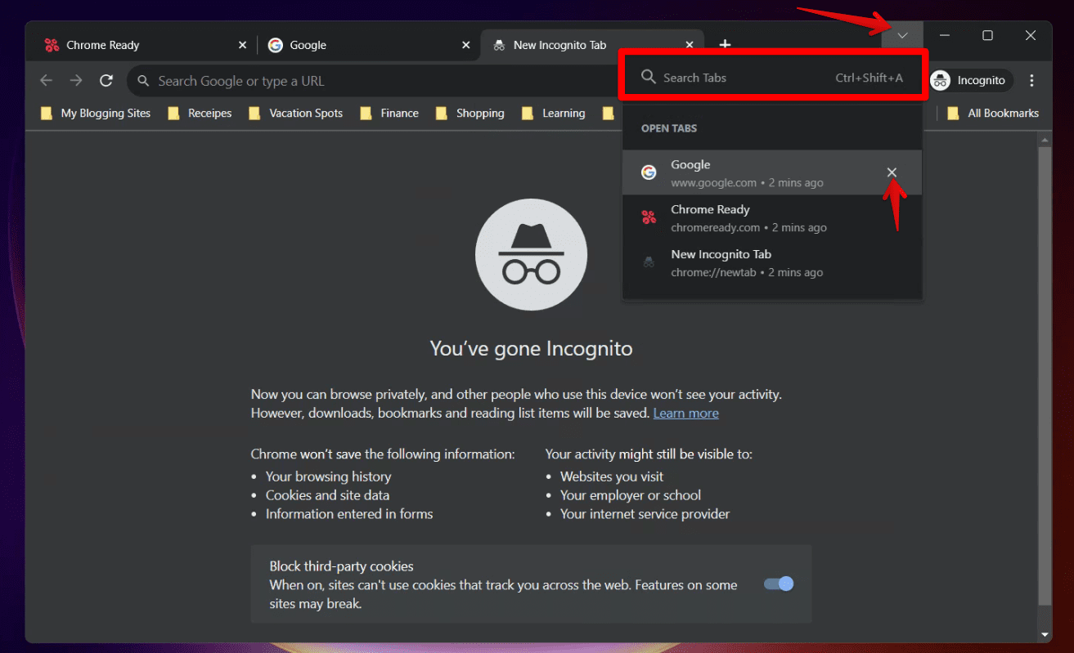Click "You've gone Incognito" heading

coord(532,349)
